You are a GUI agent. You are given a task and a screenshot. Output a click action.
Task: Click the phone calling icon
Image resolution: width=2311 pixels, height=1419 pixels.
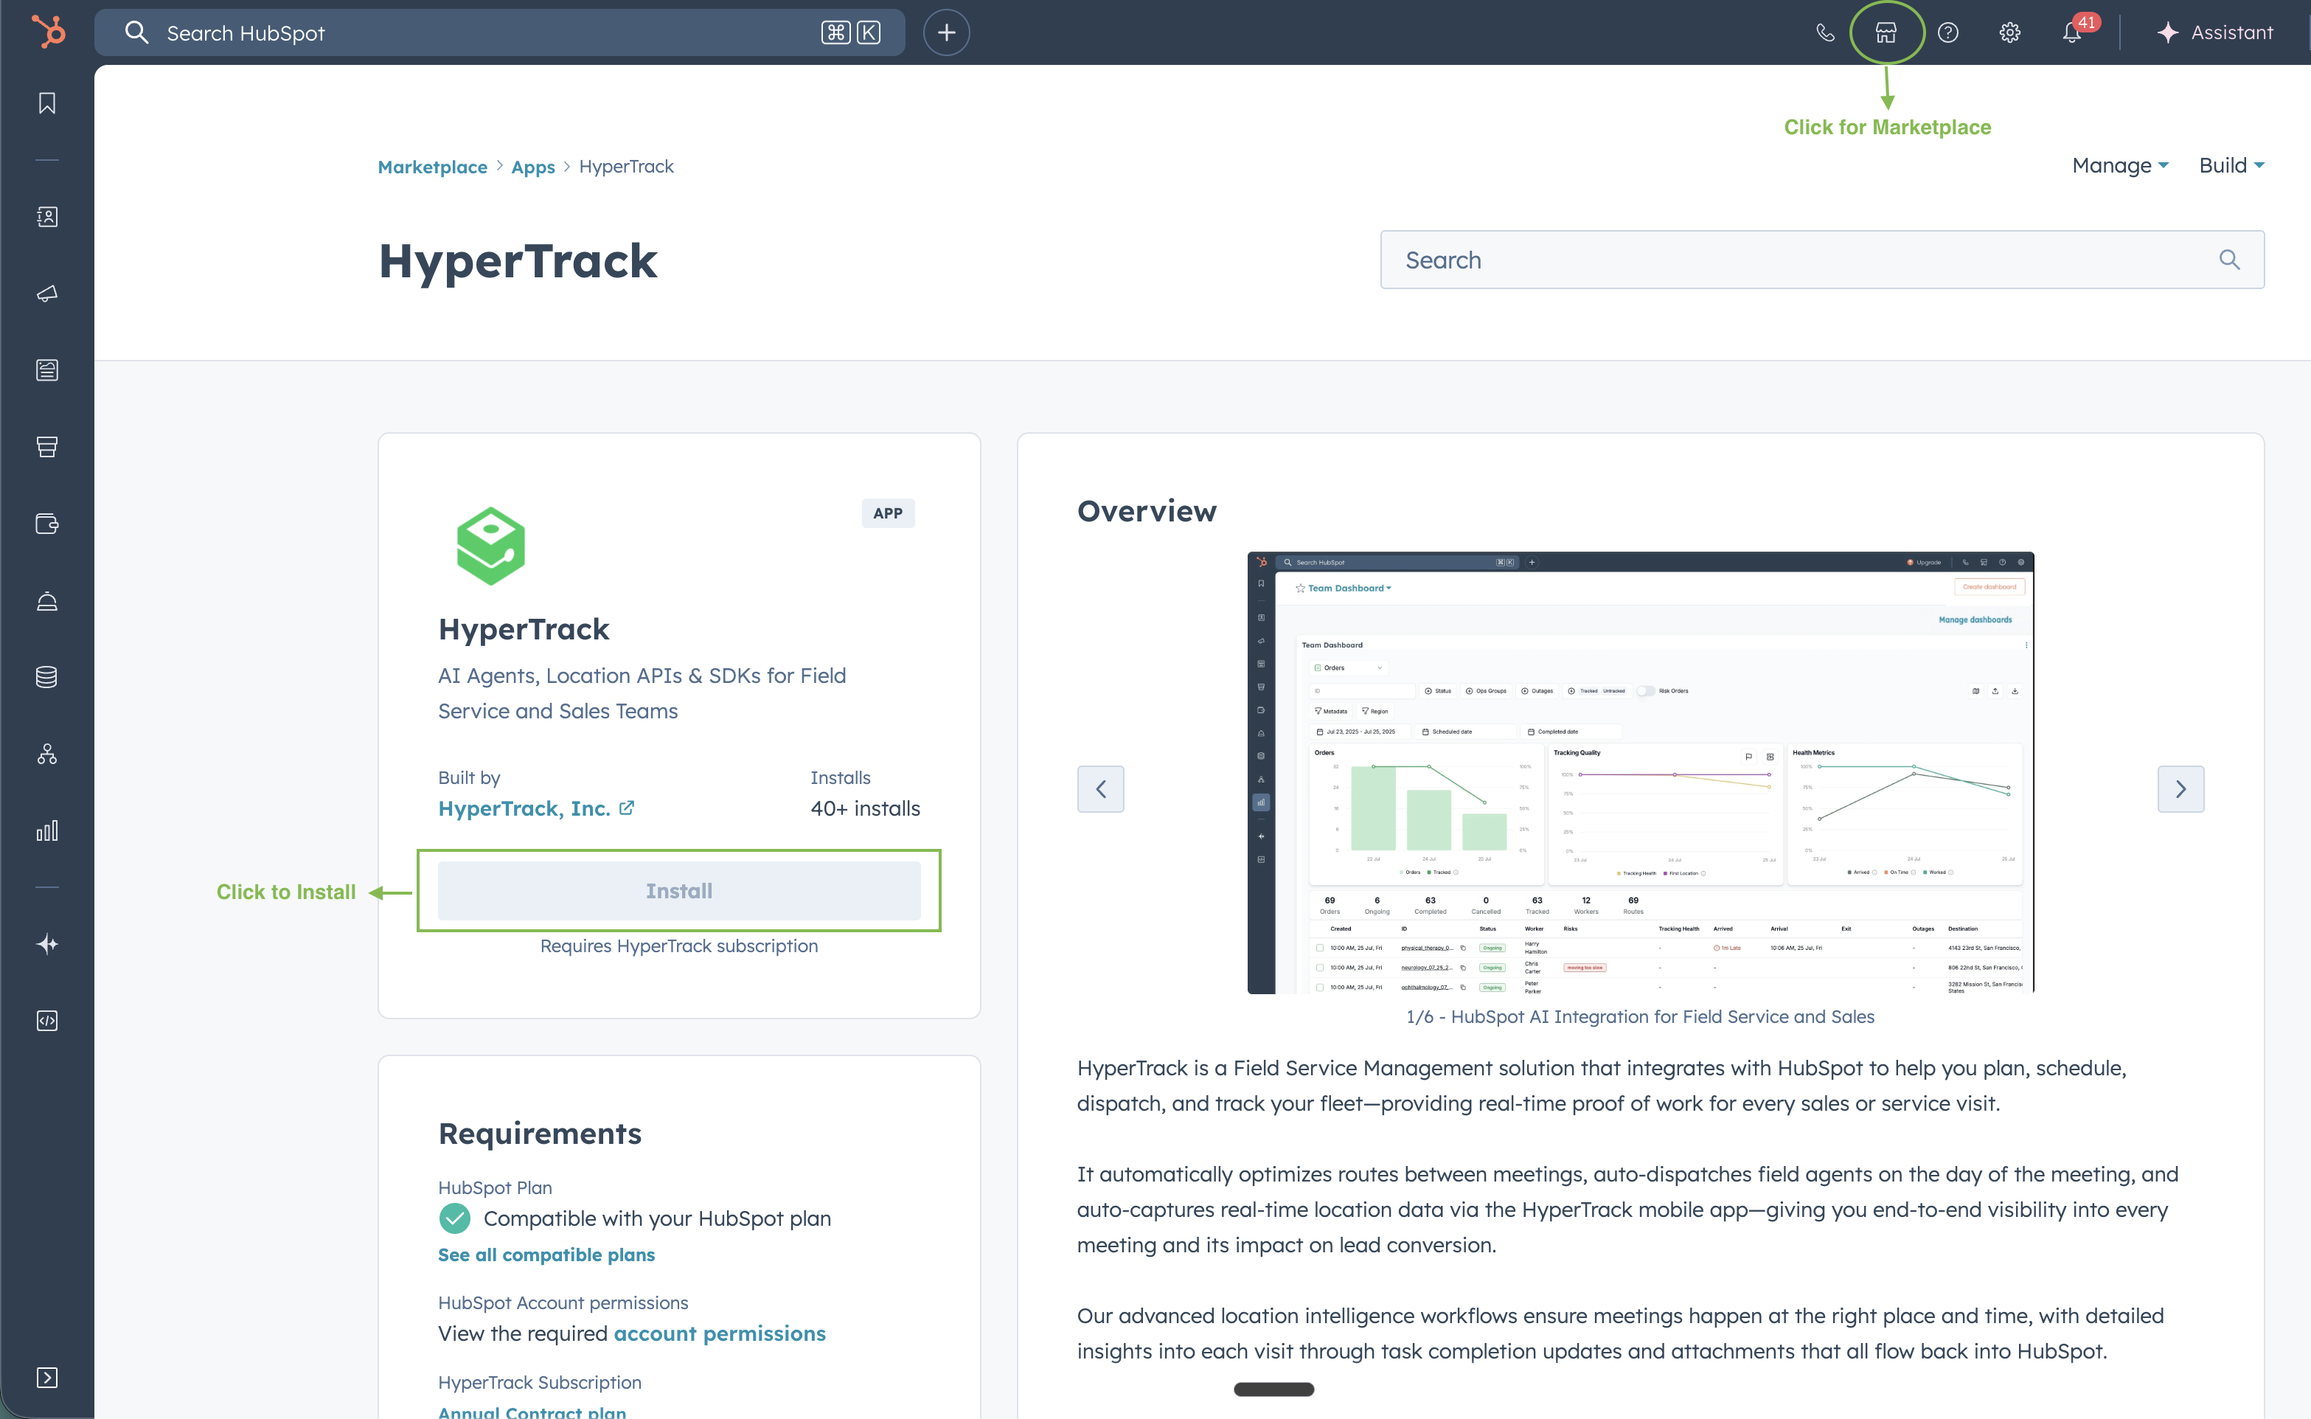1824,33
